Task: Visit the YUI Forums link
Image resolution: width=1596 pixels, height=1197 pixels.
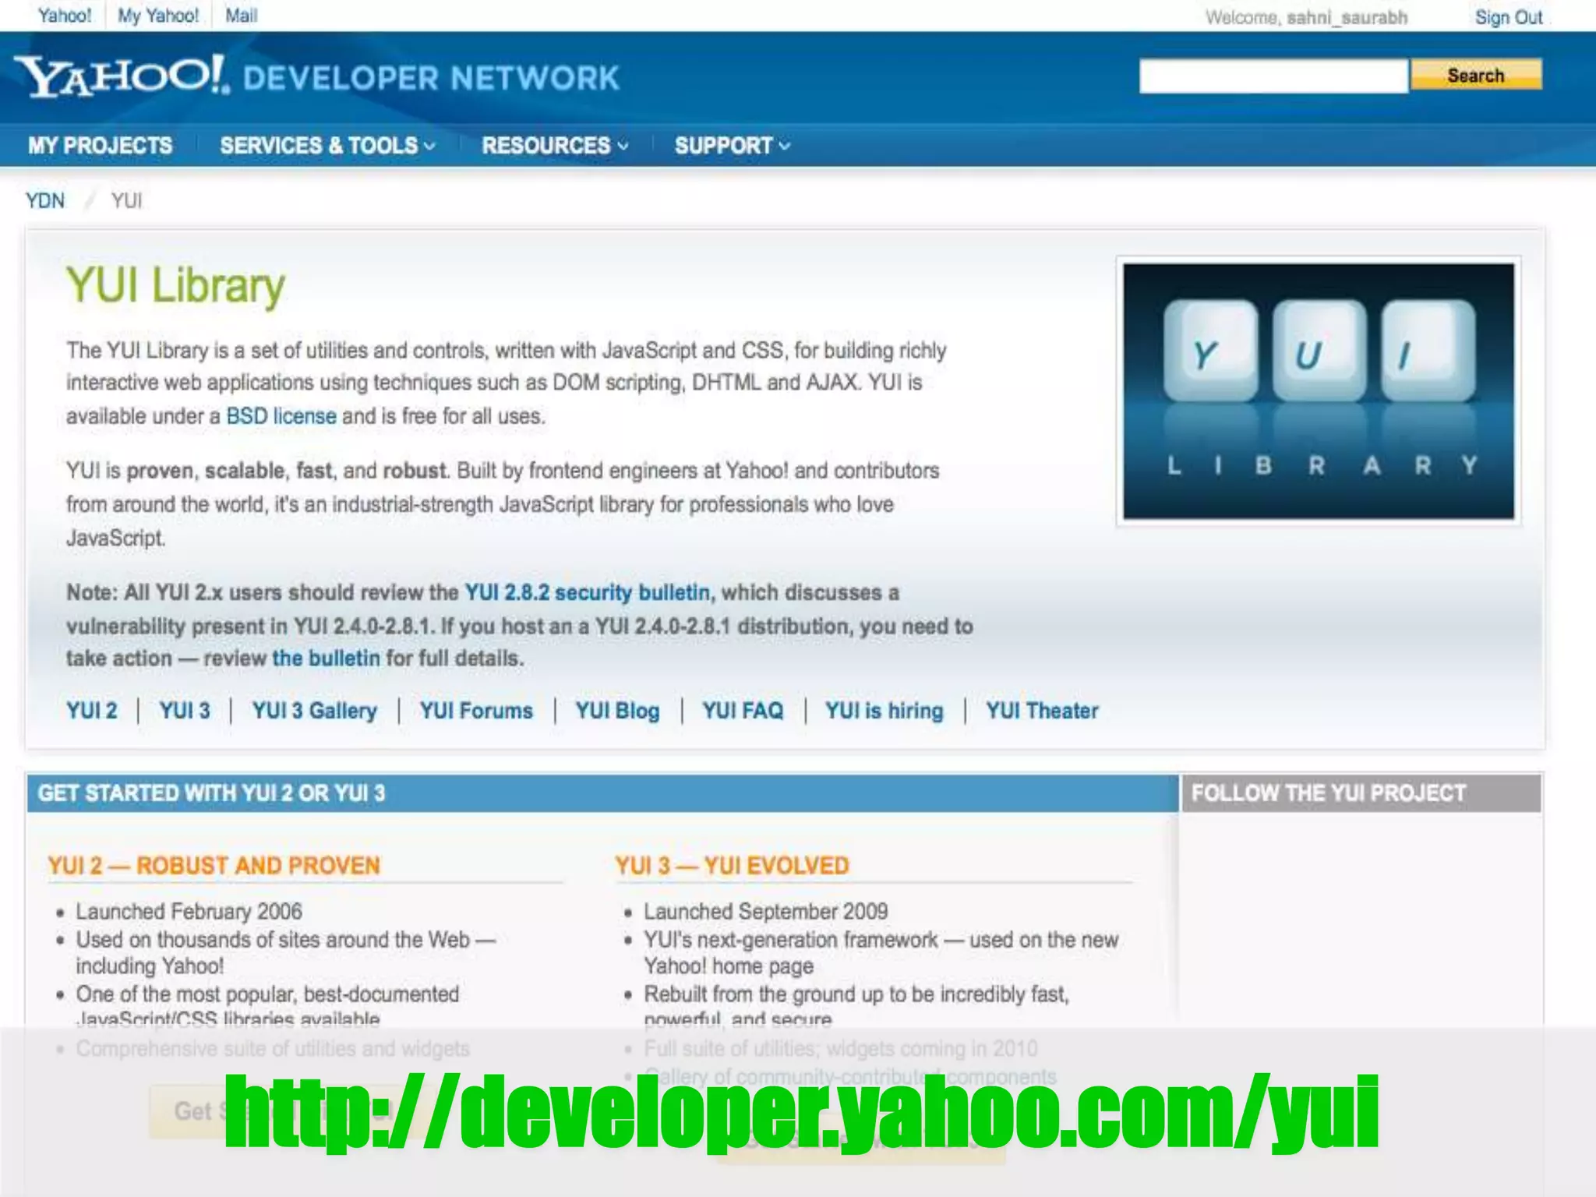Action: 476,711
